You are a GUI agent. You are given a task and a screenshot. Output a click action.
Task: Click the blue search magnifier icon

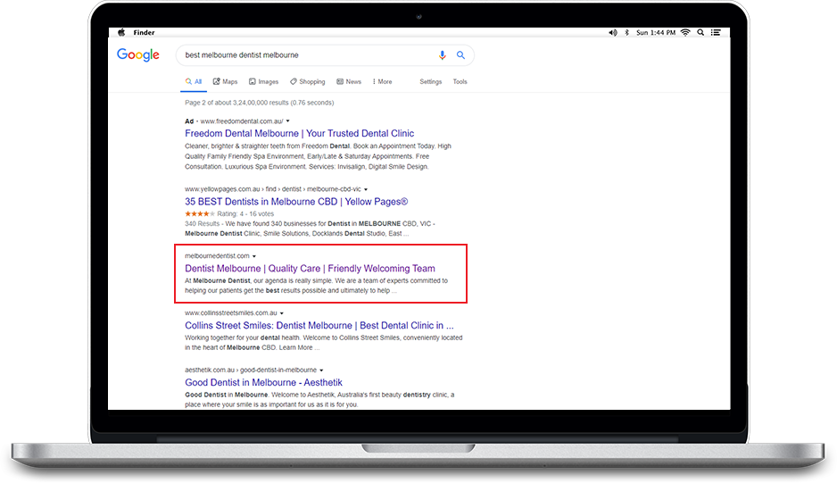461,55
